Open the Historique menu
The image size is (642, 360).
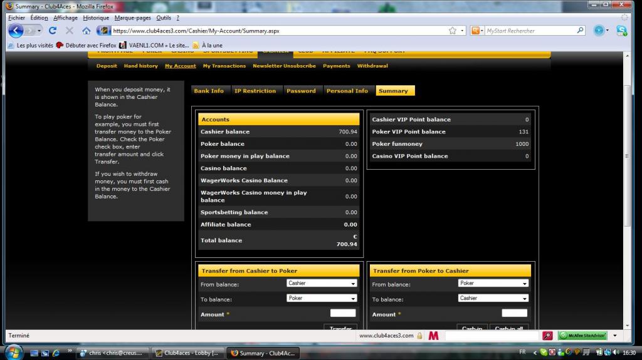point(96,18)
